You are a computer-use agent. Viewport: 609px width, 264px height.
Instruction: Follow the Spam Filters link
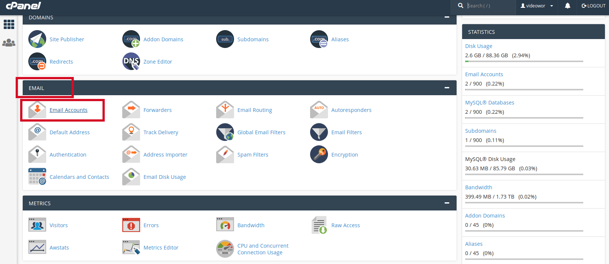point(253,155)
